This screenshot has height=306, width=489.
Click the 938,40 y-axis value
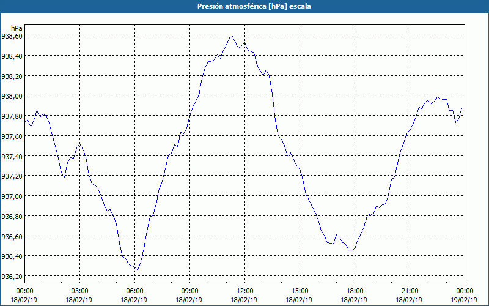[x=12, y=56]
